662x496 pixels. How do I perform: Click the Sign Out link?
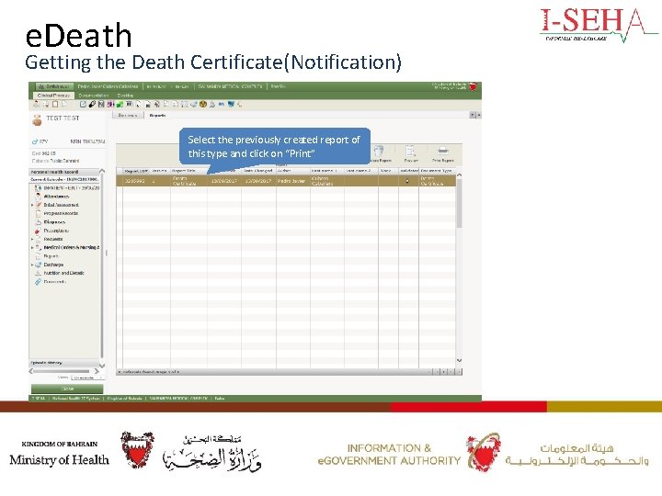point(278,86)
